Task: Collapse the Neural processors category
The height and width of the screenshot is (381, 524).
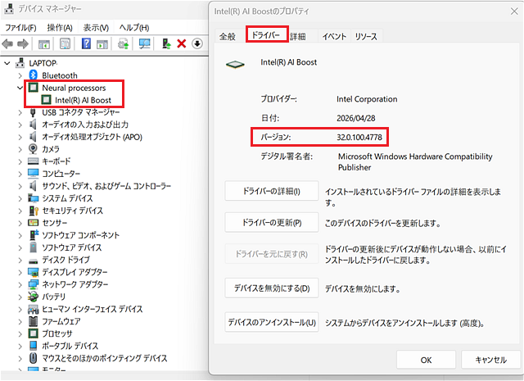Action: (x=20, y=88)
